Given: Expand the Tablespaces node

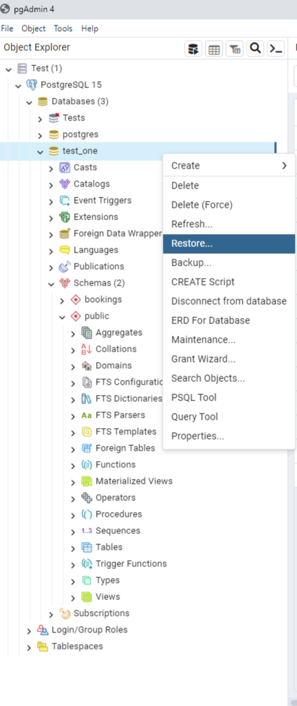Looking at the screenshot, I should (x=30, y=648).
